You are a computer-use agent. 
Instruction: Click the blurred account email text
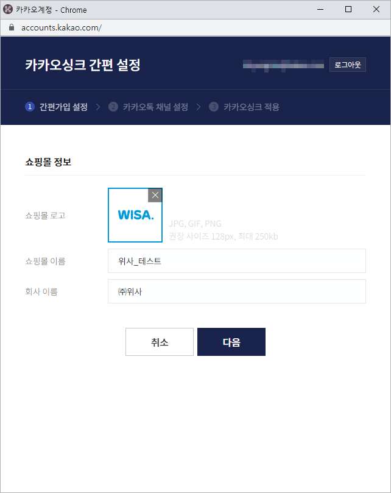click(283, 65)
